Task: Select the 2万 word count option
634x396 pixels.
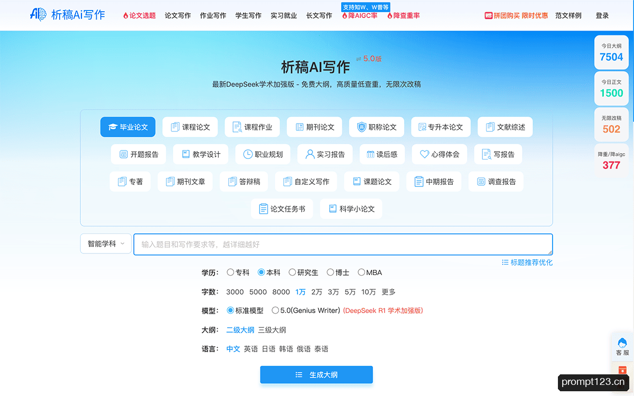Action: (x=316, y=292)
